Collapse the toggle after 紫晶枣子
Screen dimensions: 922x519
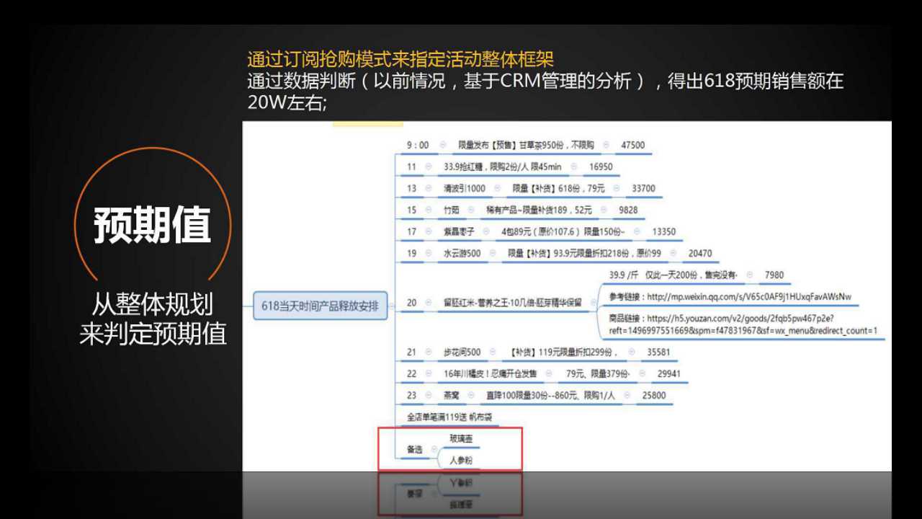click(487, 231)
